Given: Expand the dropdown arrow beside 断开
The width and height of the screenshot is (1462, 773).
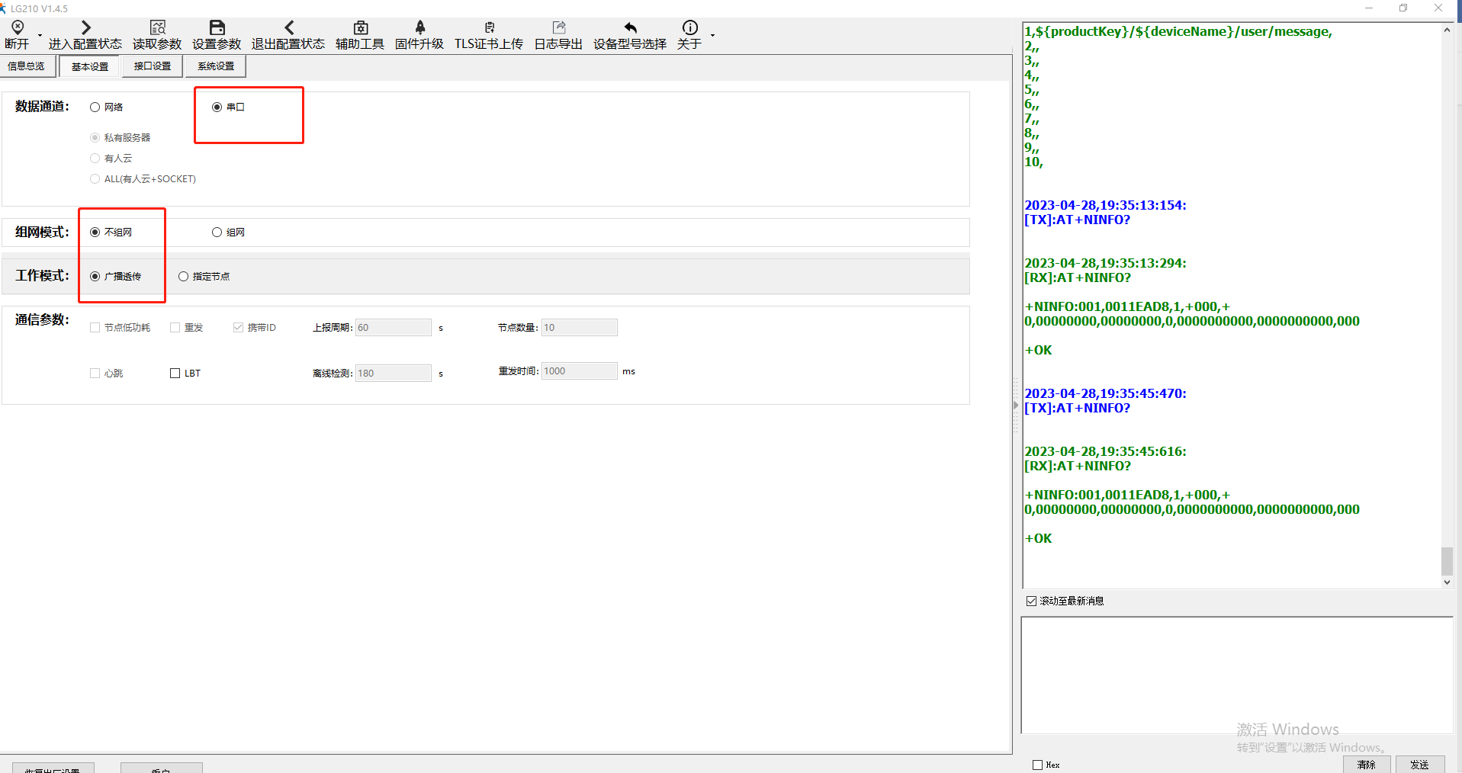Looking at the screenshot, I should click(40, 35).
